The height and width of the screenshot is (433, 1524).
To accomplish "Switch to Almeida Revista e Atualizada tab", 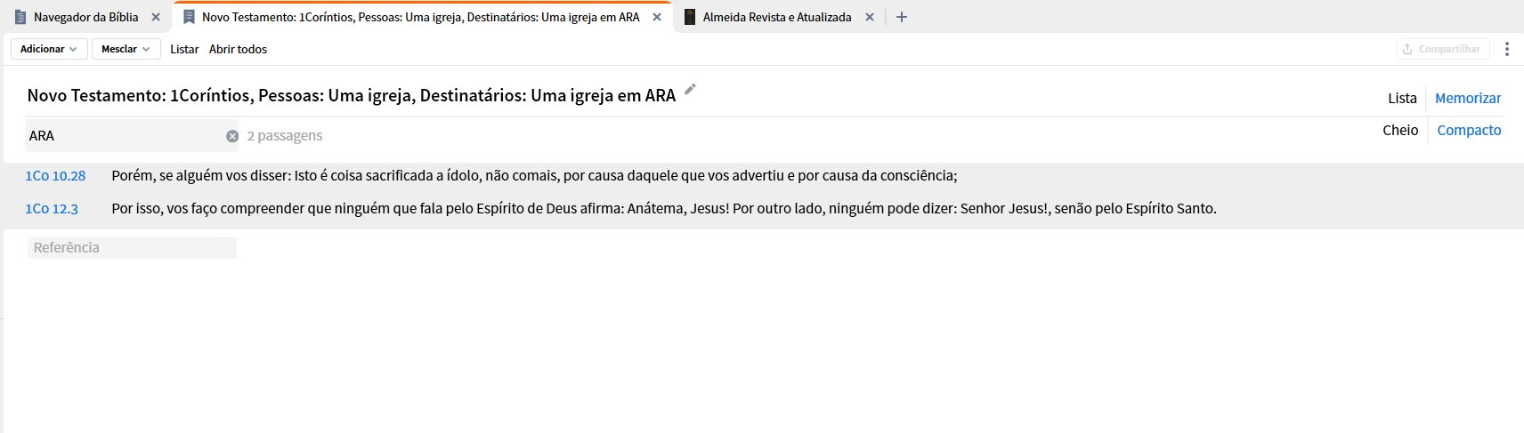I will 777,17.
